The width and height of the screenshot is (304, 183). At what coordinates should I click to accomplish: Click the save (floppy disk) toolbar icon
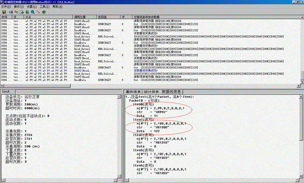coord(4,12)
